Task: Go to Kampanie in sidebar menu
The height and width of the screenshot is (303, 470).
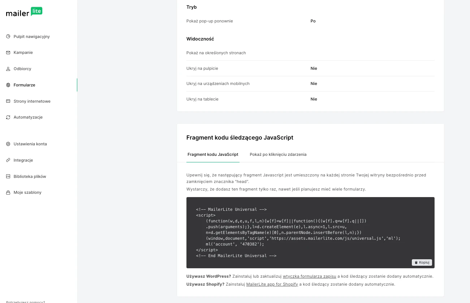Action: [23, 52]
